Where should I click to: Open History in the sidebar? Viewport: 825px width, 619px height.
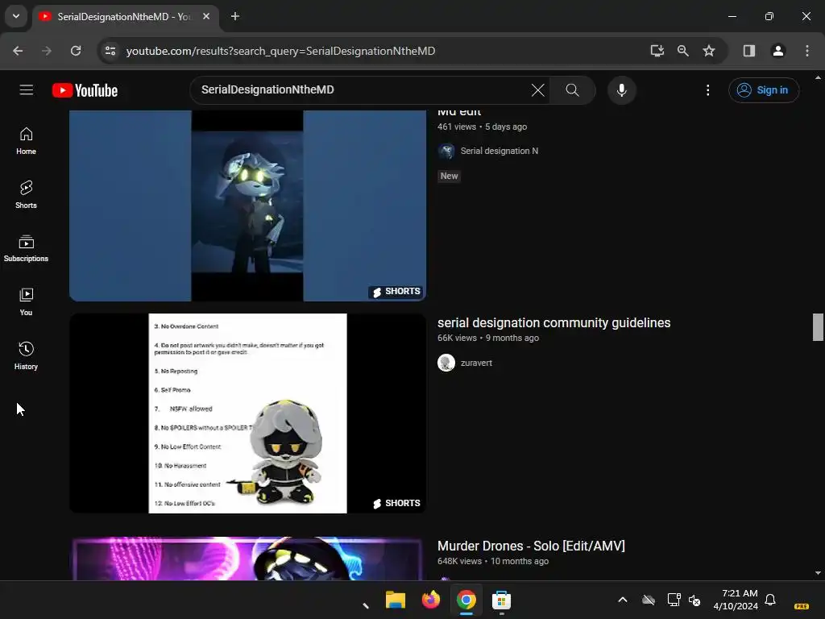coord(26,356)
